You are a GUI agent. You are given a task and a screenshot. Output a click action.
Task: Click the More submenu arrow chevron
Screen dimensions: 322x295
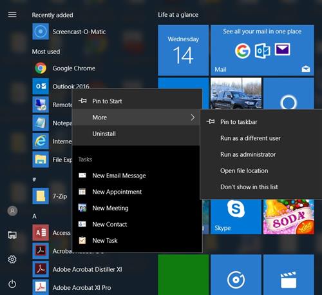point(193,117)
